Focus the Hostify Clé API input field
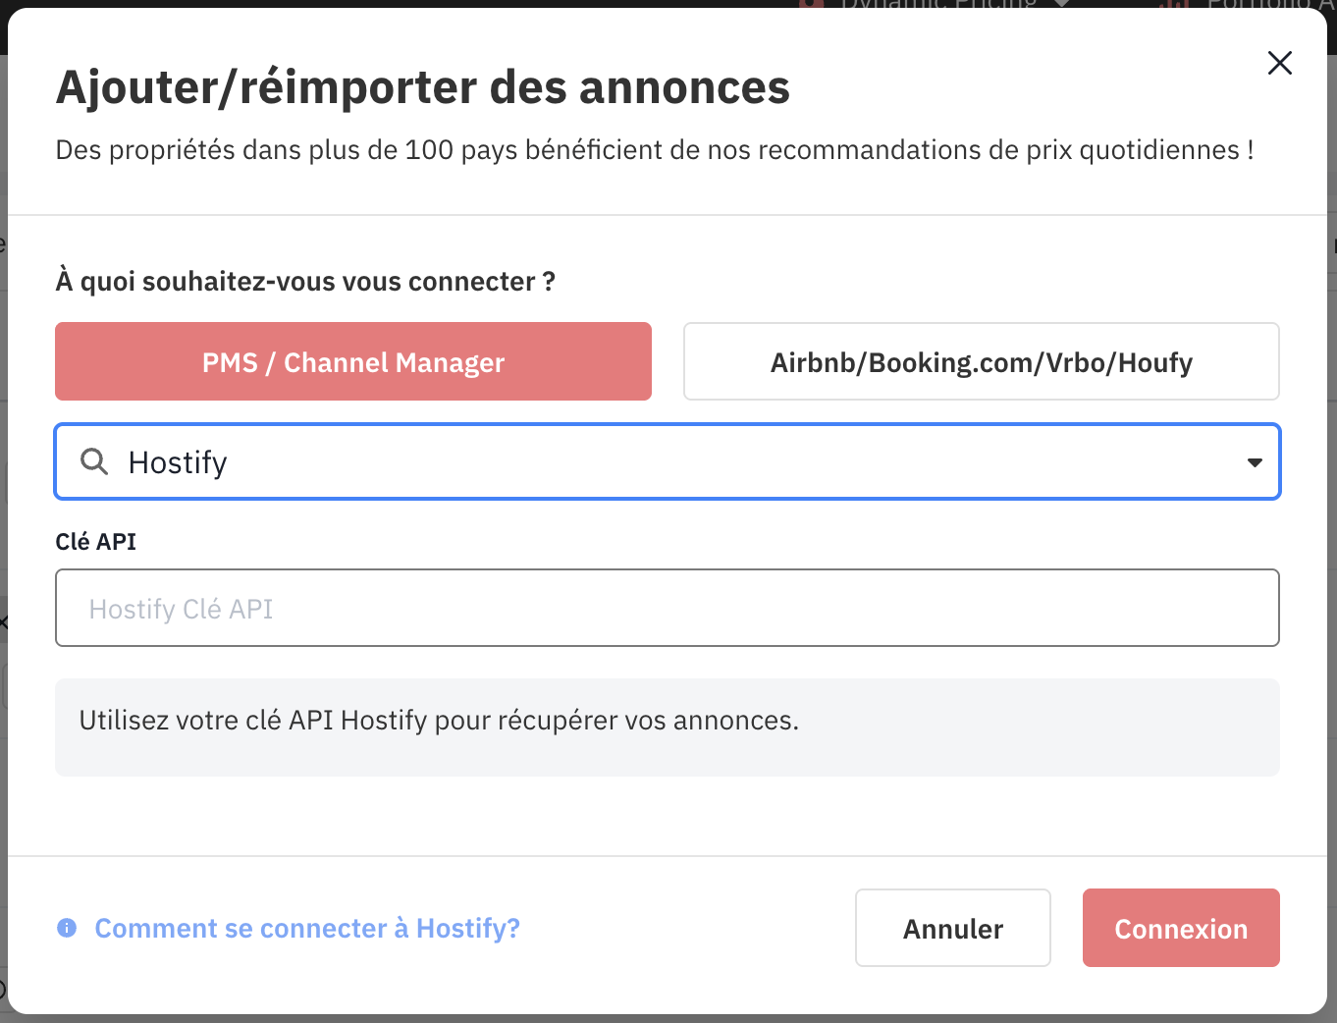The image size is (1337, 1023). [668, 608]
